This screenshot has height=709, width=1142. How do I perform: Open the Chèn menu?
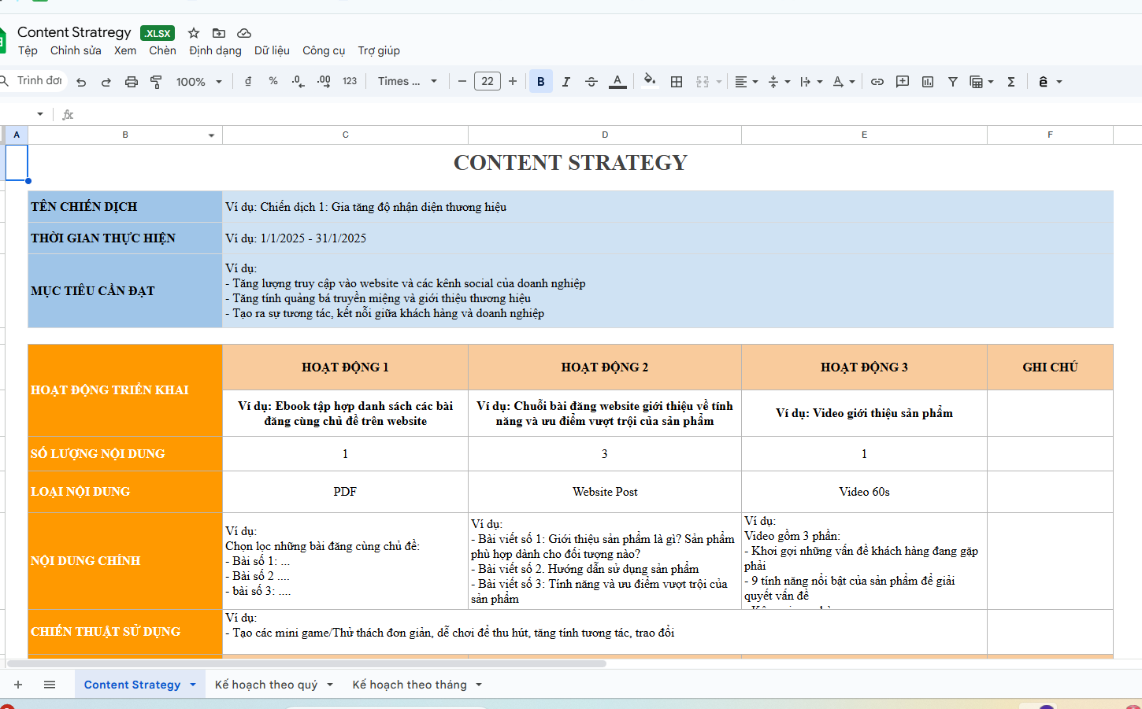(x=162, y=50)
